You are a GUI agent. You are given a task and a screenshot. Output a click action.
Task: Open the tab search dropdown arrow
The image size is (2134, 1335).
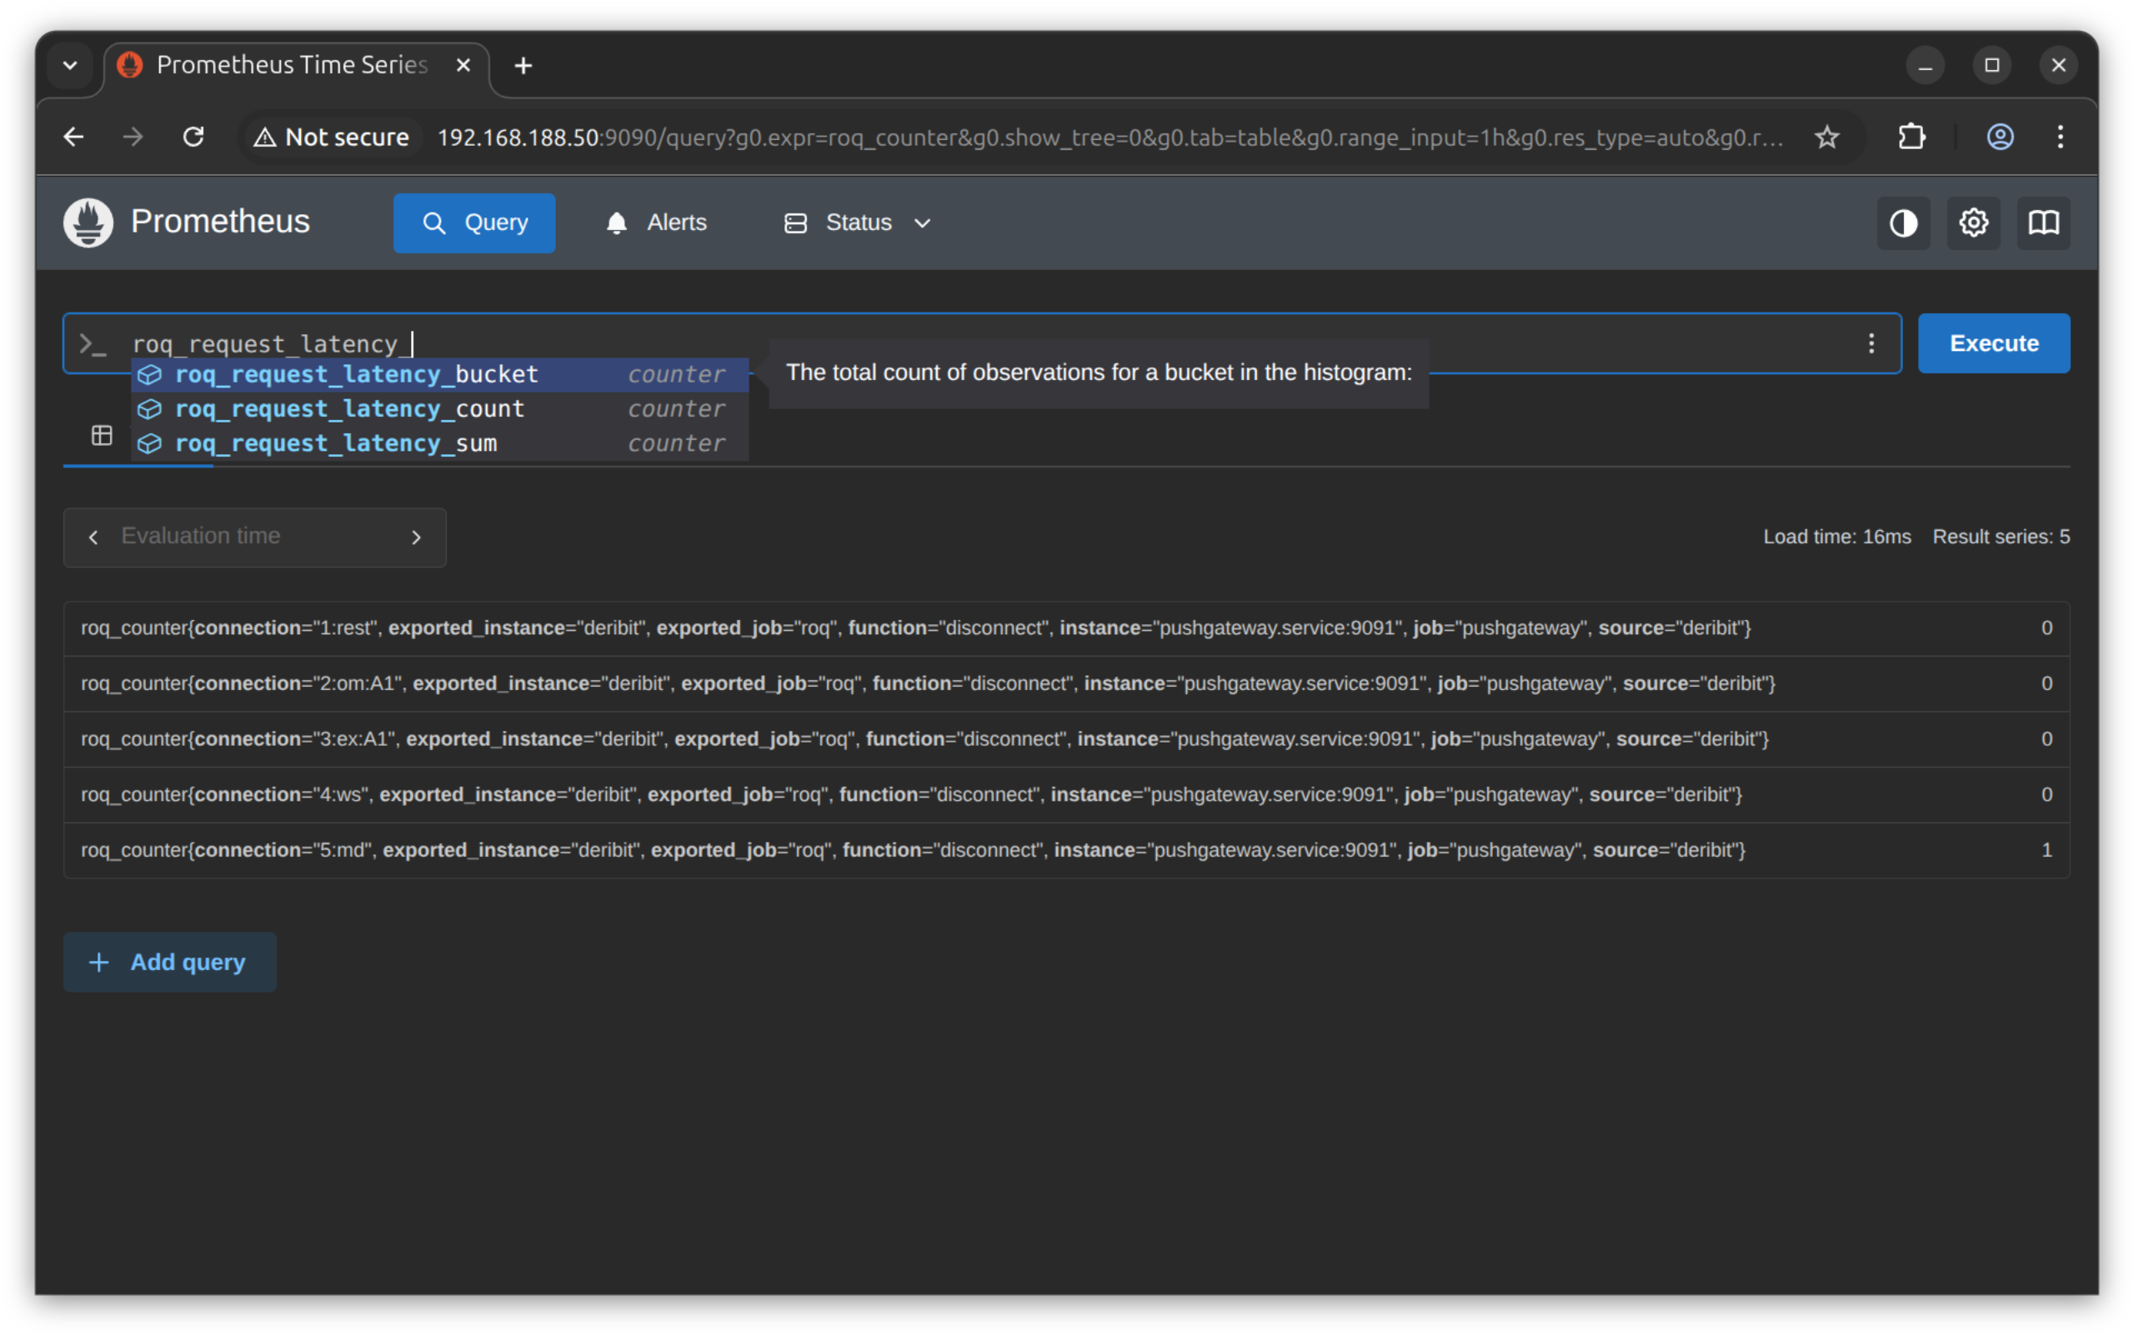tap(71, 65)
